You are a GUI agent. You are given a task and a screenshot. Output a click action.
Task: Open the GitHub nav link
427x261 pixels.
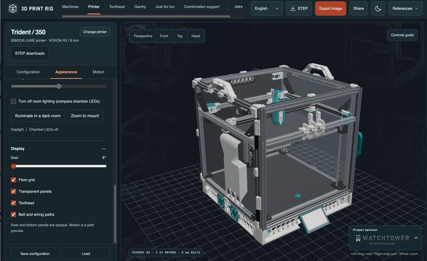[x=238, y=7]
